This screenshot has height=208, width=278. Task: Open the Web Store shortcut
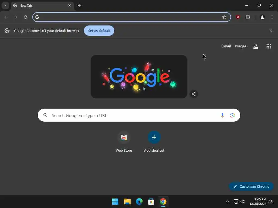[x=124, y=142]
